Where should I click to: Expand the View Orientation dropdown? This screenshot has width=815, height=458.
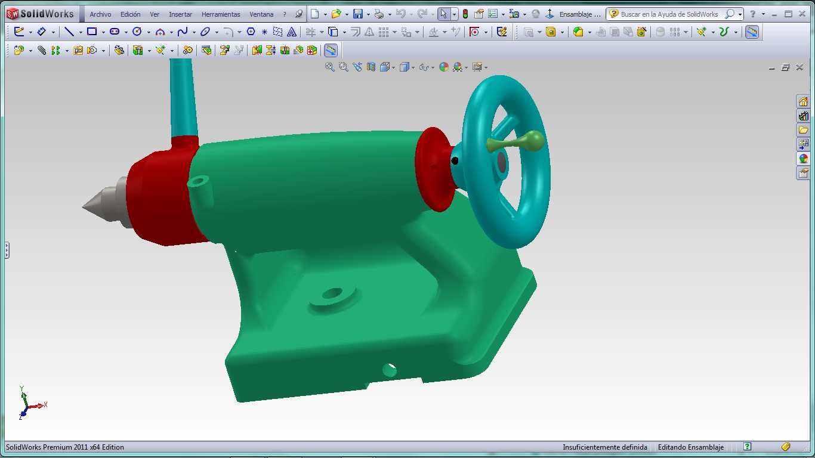pos(394,68)
